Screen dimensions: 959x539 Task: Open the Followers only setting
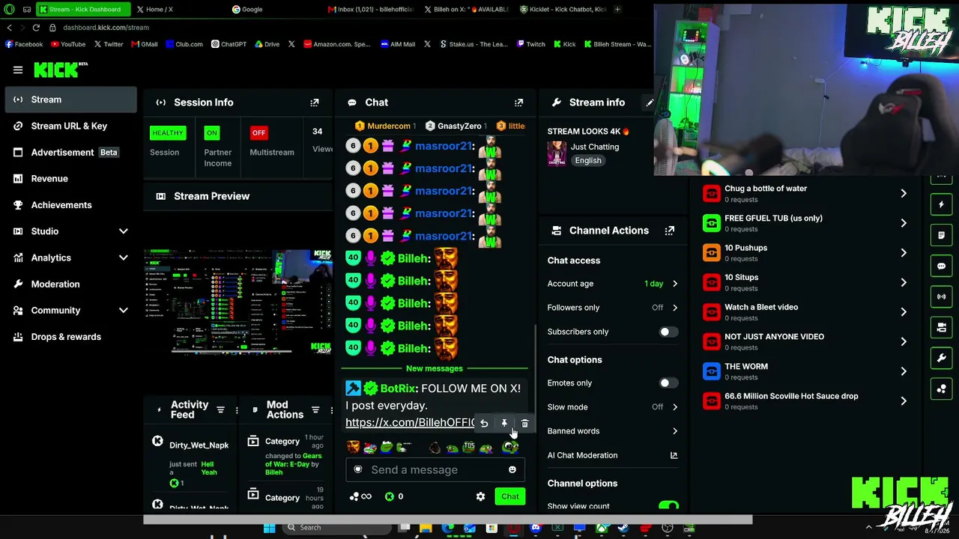pos(613,308)
